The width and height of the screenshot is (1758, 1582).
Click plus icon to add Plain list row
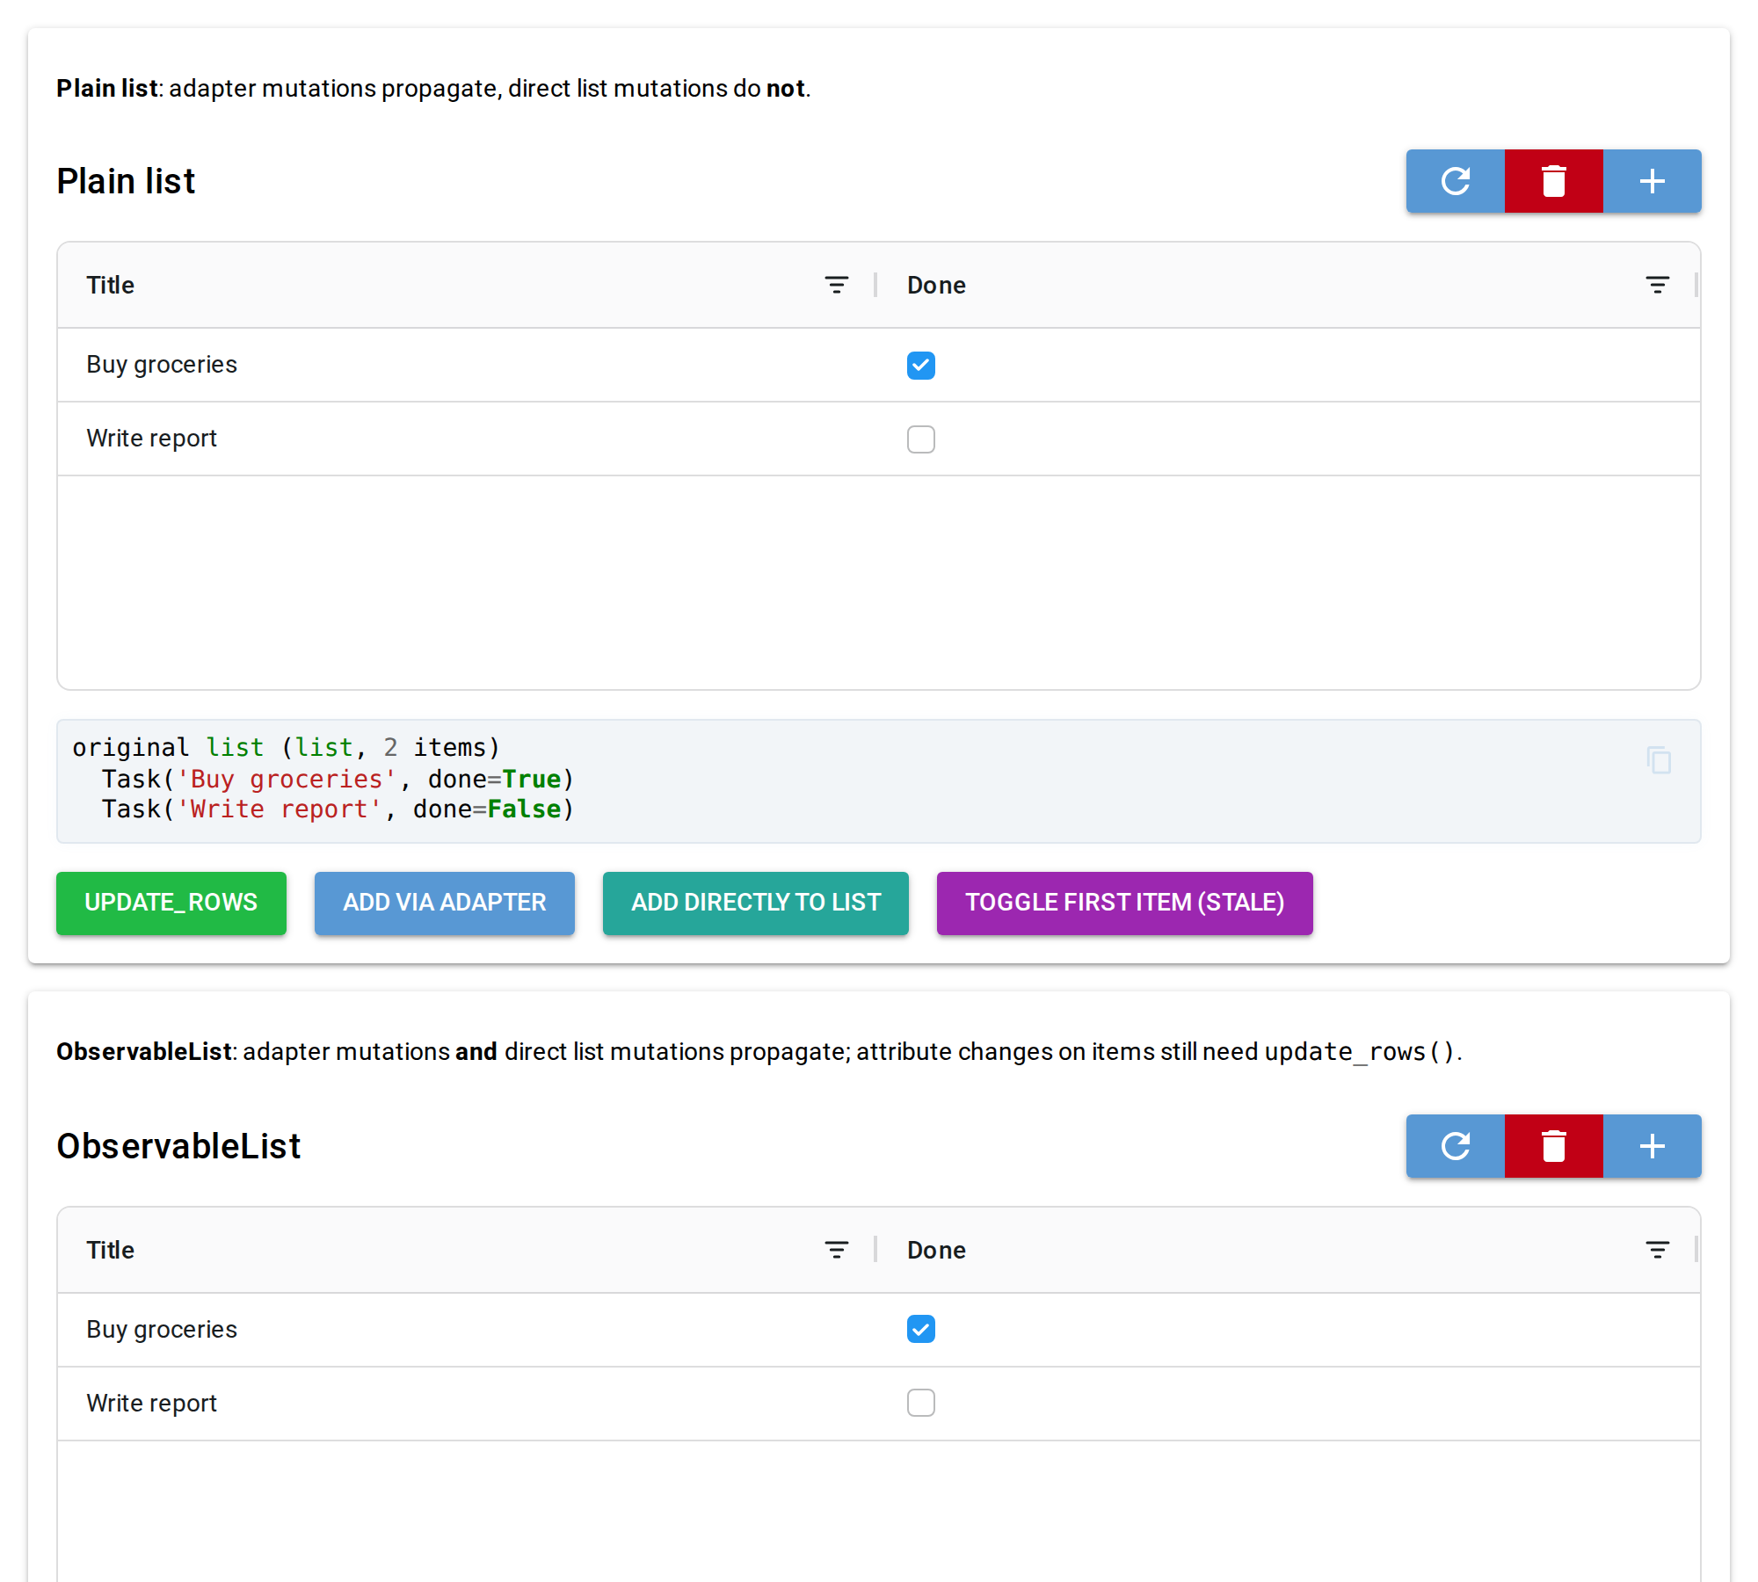coord(1653,181)
